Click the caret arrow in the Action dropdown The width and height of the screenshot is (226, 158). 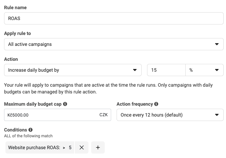[135, 70]
